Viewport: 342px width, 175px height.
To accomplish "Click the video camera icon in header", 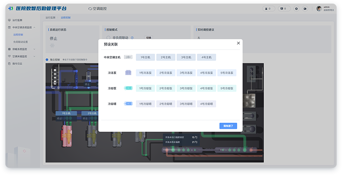I will (x=305, y=9).
